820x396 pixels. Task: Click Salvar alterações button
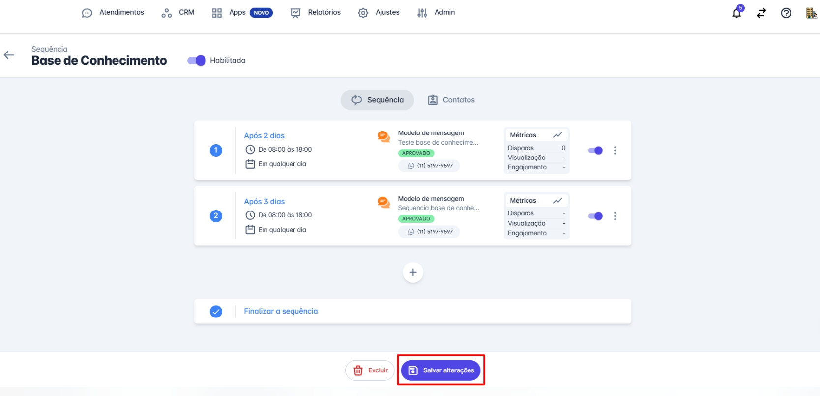[440, 370]
